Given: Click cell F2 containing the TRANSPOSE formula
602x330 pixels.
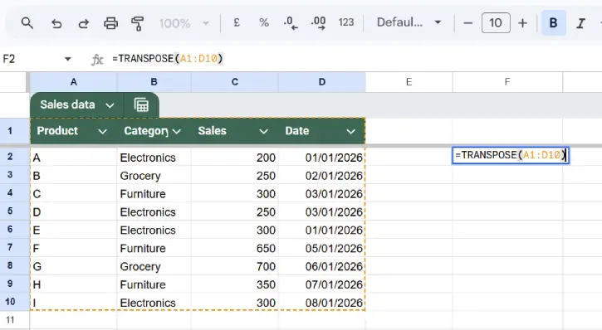Looking at the screenshot, I should [x=511, y=155].
